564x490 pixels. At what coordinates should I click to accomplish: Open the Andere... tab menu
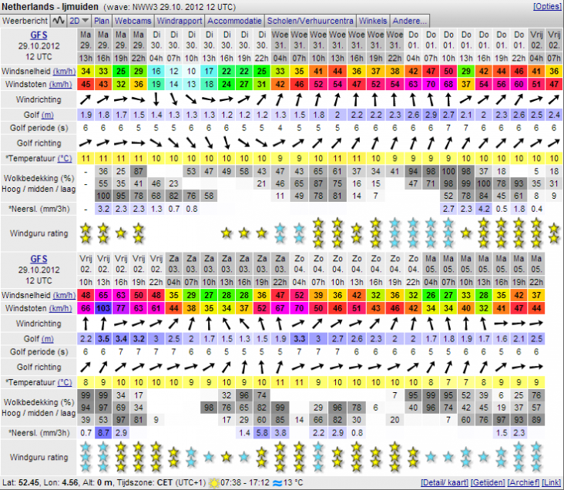coord(409,20)
